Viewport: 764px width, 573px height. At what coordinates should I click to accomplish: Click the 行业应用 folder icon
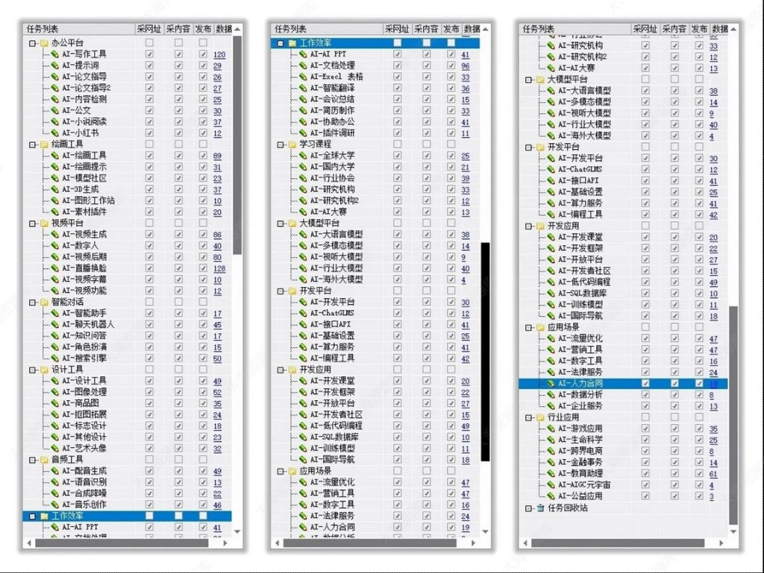(540, 417)
